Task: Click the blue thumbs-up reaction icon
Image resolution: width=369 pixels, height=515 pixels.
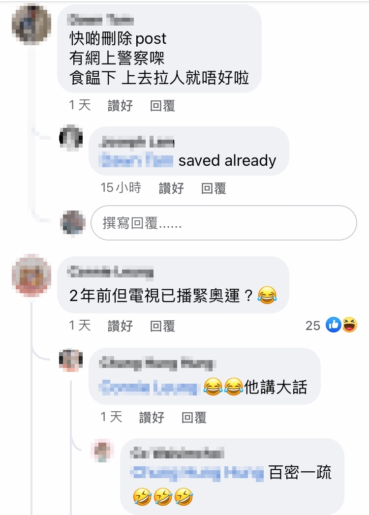Action: [x=333, y=325]
